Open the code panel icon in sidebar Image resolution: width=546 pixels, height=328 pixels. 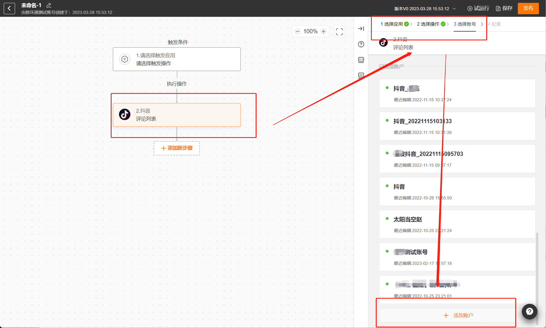pyautogui.click(x=361, y=60)
